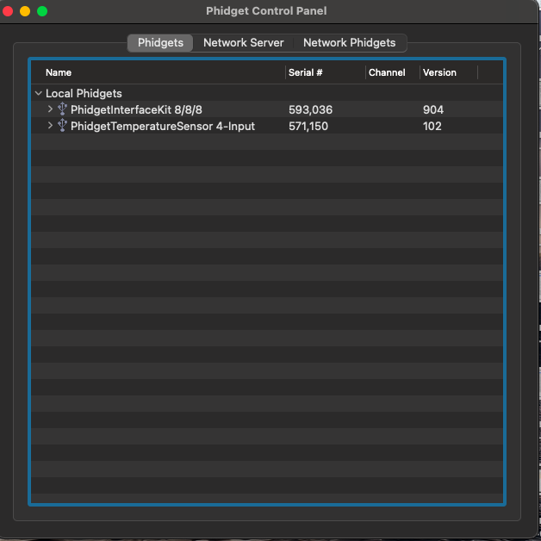Select the PhidgetTemperatureSensor 4-Input device name
Viewport: 541px width, 541px height.
pyautogui.click(x=163, y=127)
